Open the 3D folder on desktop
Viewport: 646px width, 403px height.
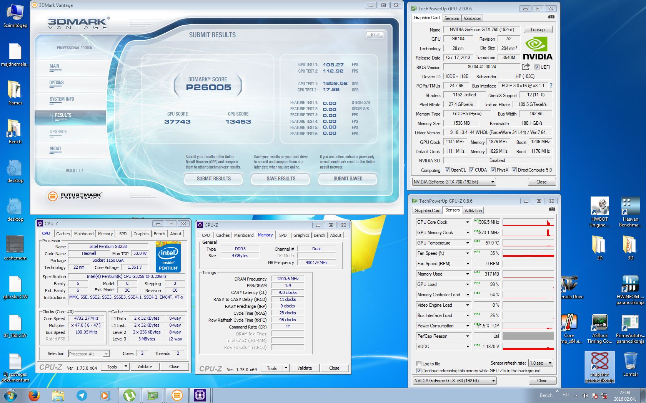click(x=630, y=248)
